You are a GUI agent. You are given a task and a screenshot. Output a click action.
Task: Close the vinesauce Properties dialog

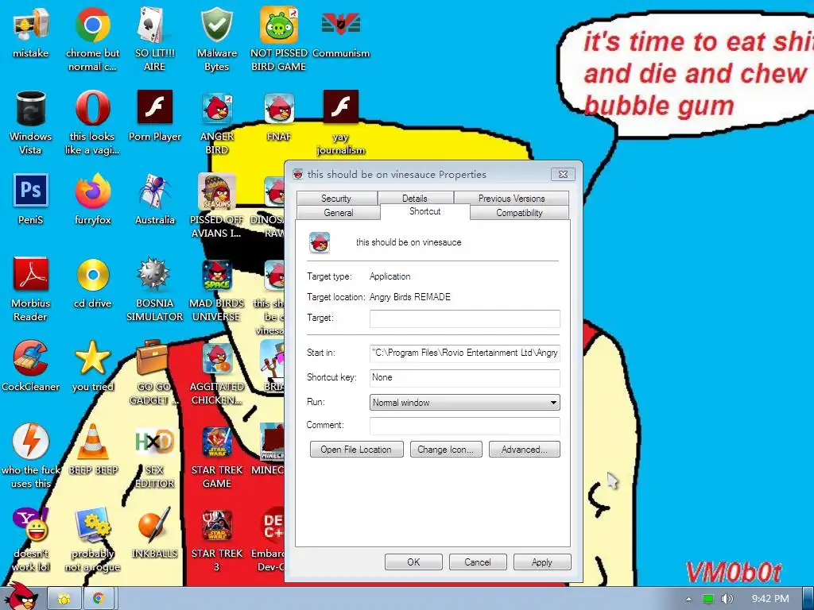[x=564, y=174]
